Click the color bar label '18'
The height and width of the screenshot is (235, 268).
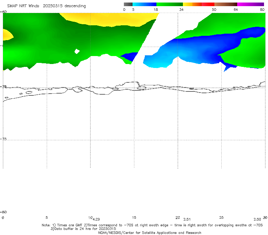pyautogui.click(x=156, y=10)
